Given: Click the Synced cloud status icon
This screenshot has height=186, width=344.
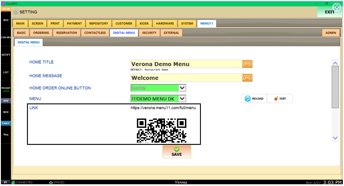Looking at the screenshot, I should (51, 183).
